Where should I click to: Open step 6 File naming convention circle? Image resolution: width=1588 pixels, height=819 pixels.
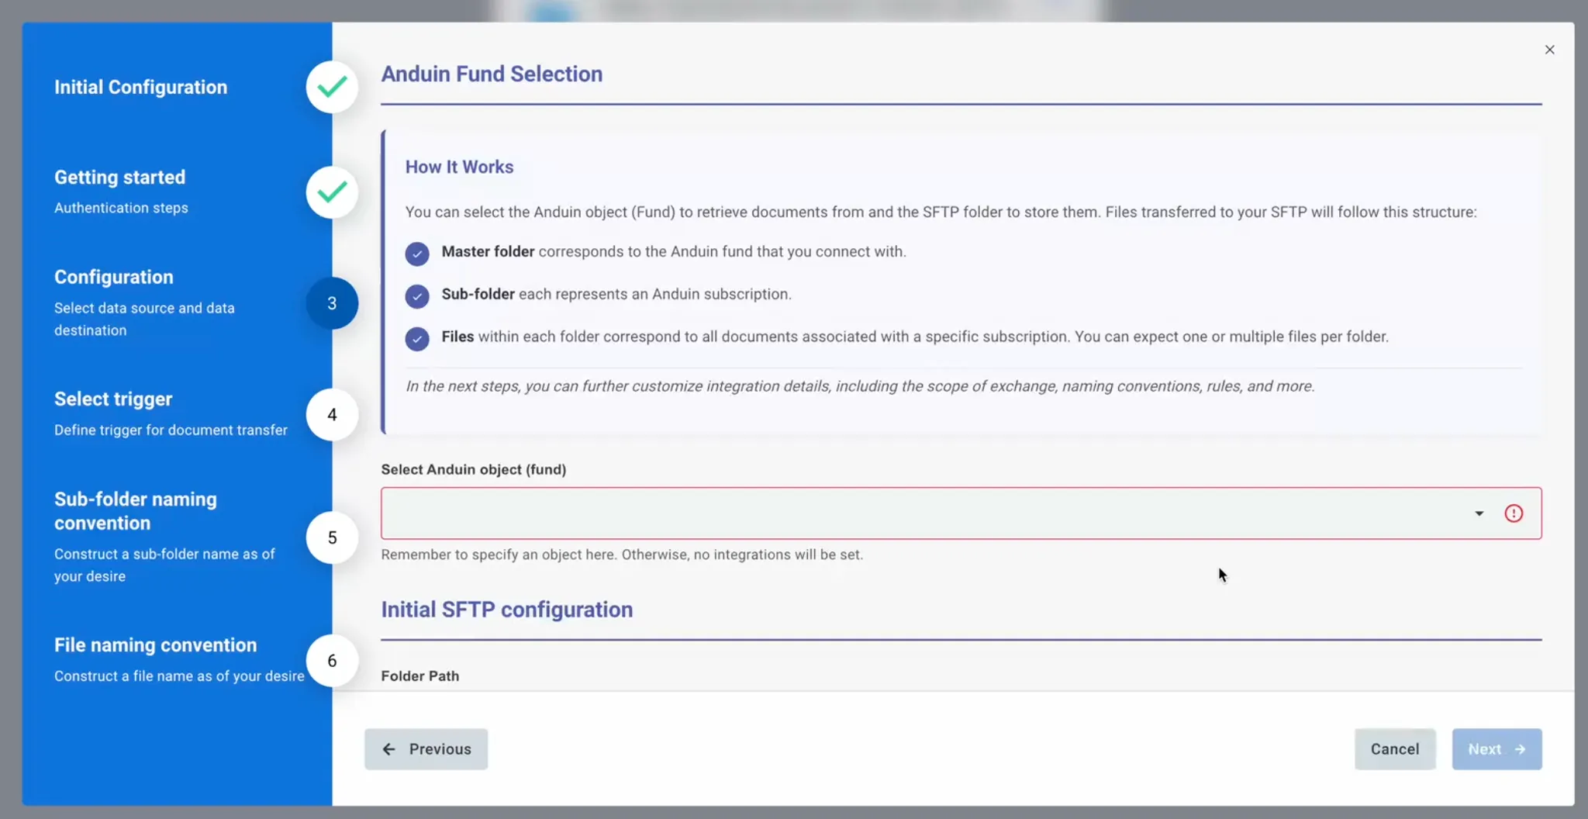pyautogui.click(x=332, y=661)
